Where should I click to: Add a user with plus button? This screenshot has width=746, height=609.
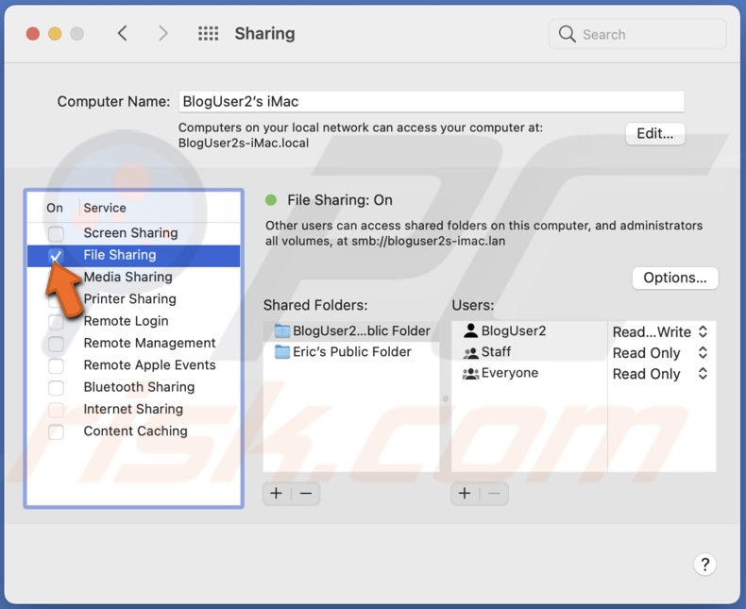(x=465, y=494)
